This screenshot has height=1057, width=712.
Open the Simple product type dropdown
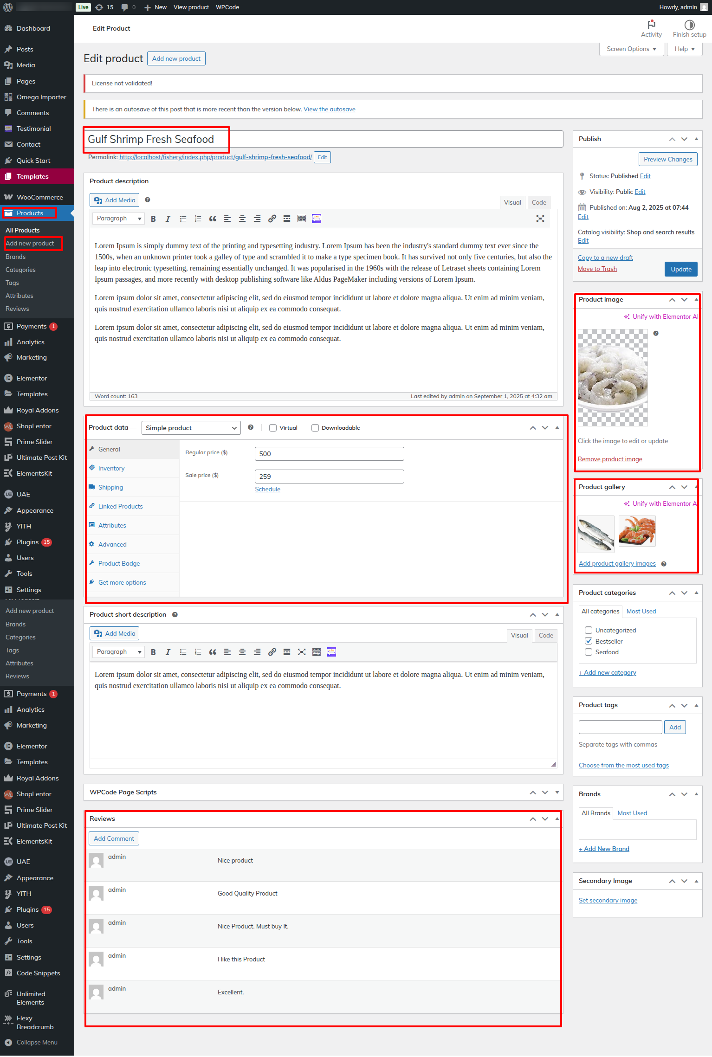click(191, 428)
